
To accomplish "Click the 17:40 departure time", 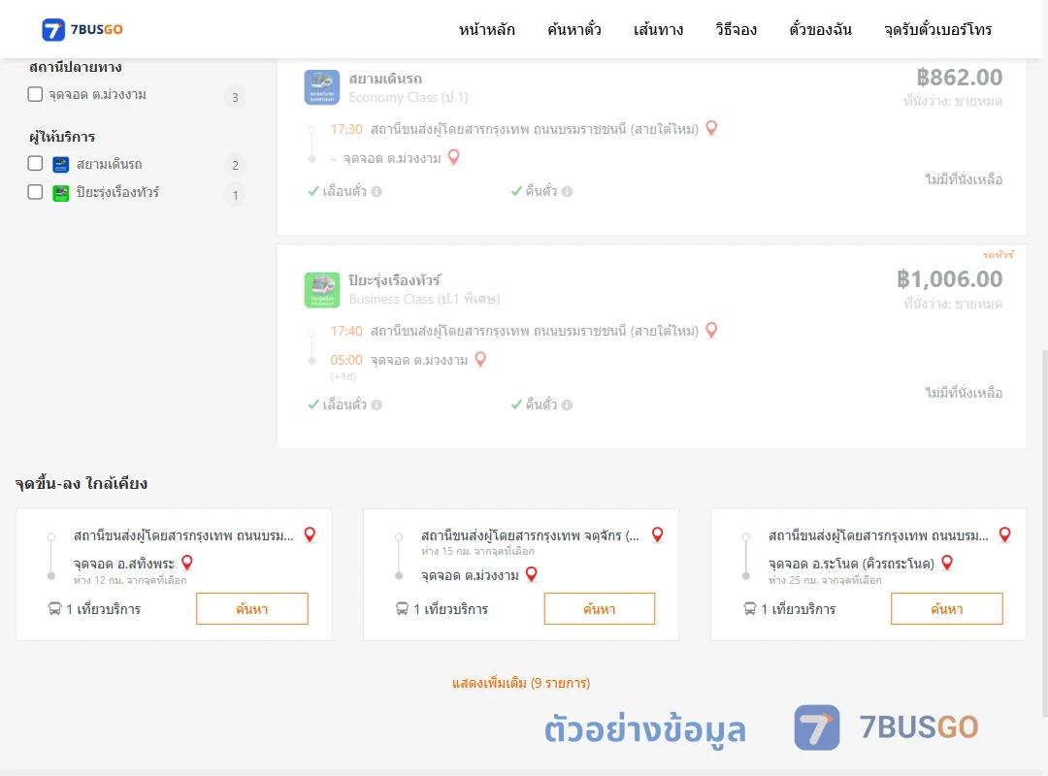I will tap(346, 331).
